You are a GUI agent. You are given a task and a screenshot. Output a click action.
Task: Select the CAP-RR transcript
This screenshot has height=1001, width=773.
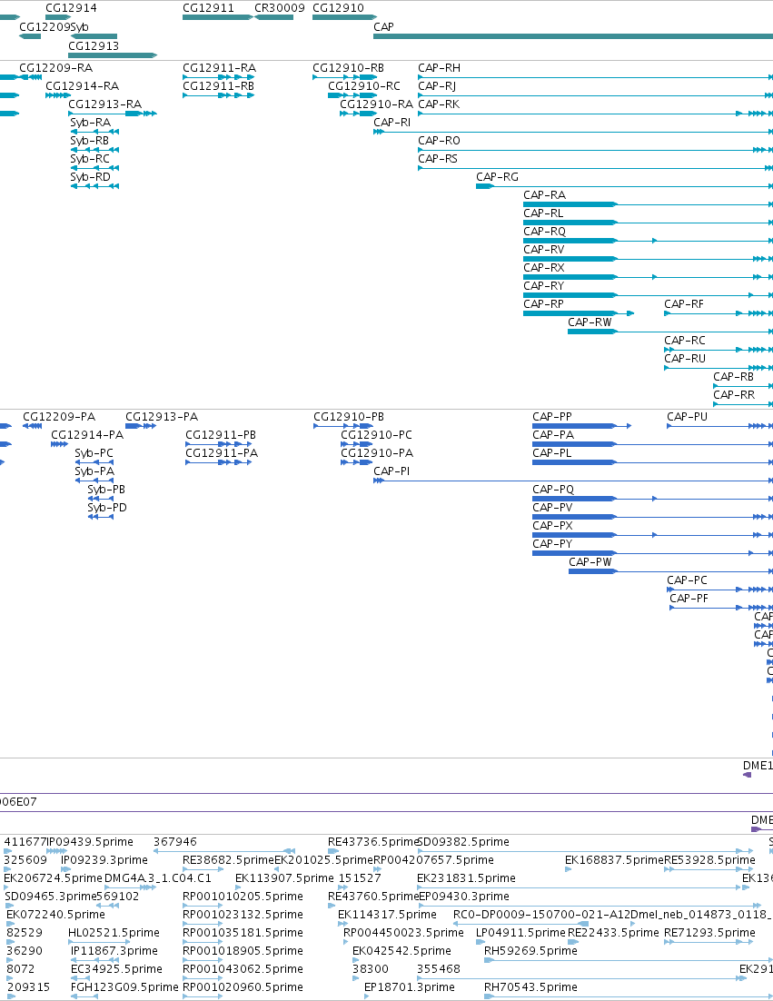click(x=734, y=394)
